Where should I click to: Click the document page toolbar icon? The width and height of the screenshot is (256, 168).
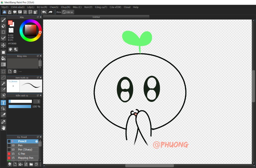tap(25, 12)
